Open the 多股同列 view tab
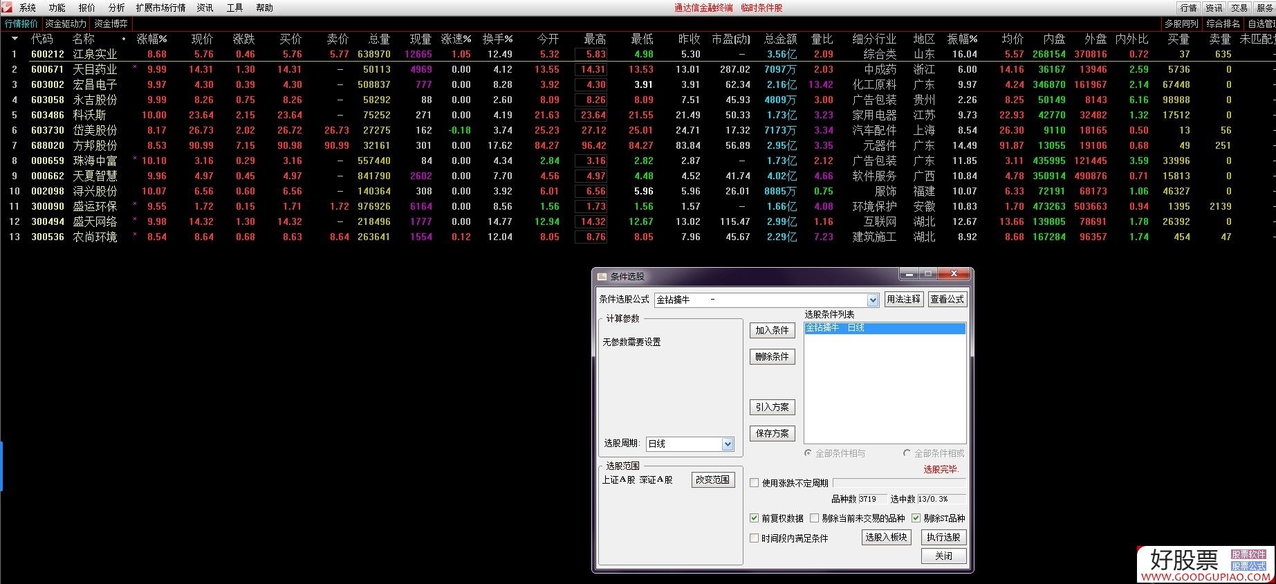Image resolution: width=1276 pixels, height=584 pixels. pos(1181,24)
